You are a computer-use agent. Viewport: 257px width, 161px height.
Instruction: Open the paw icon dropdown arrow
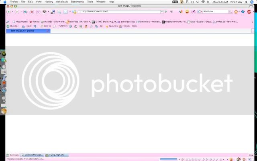[49, 12]
